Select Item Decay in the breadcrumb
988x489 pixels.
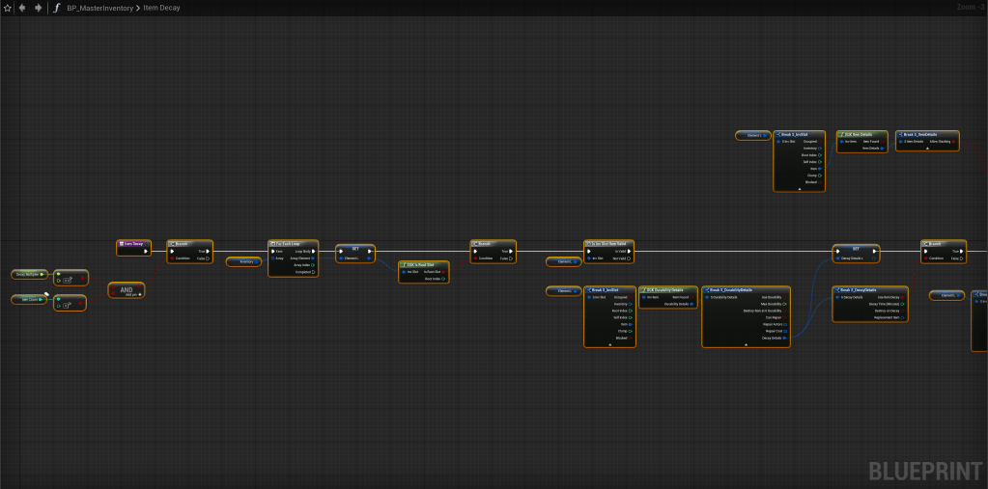pyautogui.click(x=161, y=8)
